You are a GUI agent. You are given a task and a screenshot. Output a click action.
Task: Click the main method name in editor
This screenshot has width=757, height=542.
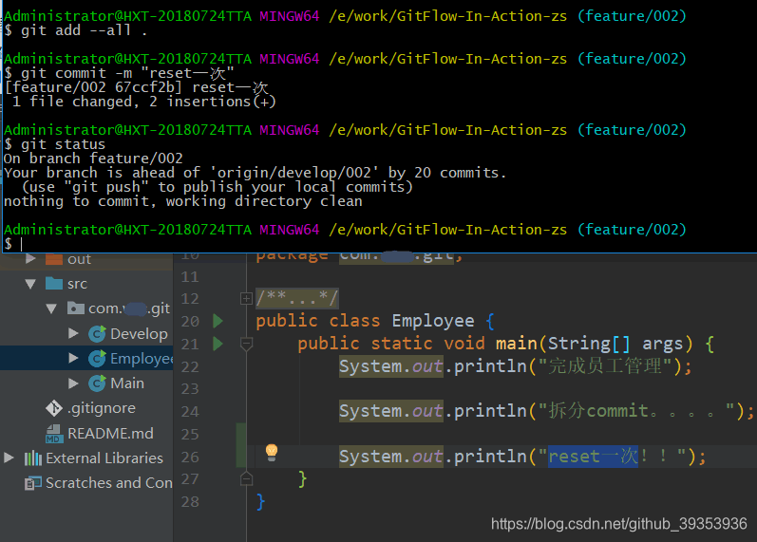tap(516, 344)
